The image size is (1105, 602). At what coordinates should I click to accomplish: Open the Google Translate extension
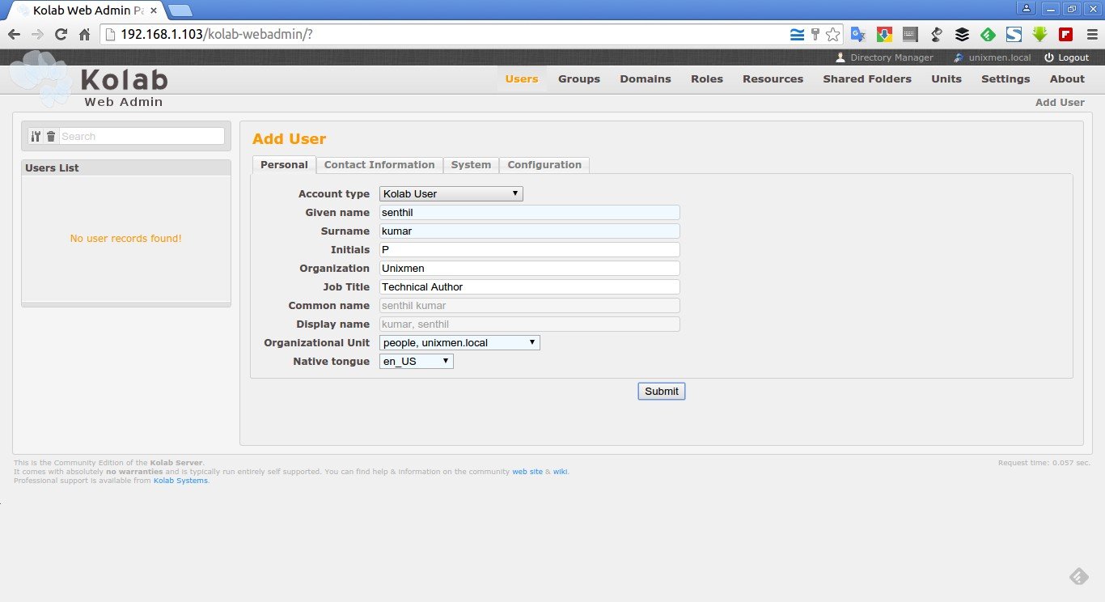click(x=858, y=35)
